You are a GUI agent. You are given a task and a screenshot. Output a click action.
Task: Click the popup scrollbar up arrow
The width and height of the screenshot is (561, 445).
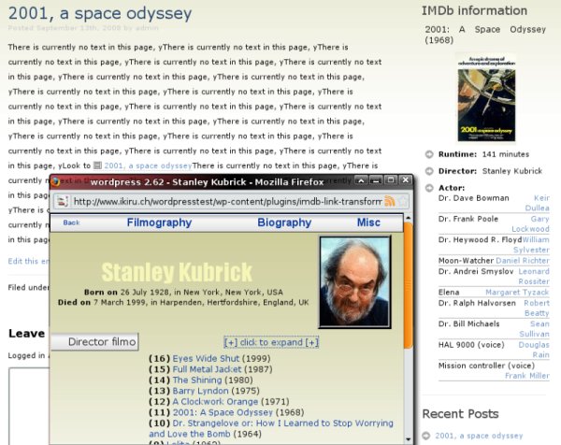[x=409, y=218]
